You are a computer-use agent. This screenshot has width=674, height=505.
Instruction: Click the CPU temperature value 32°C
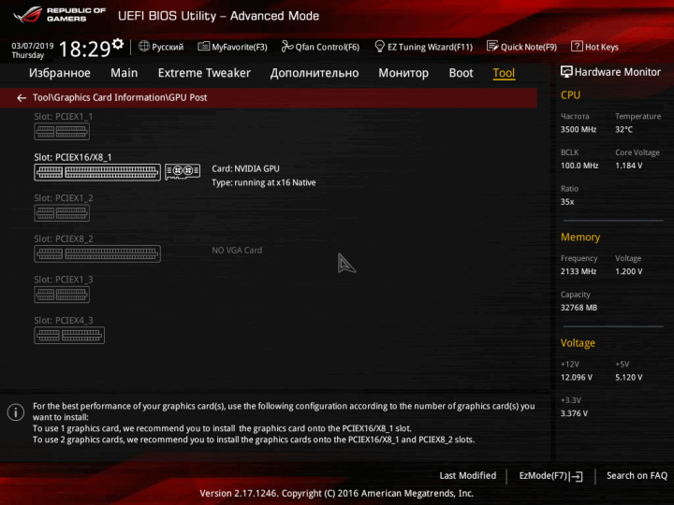pos(623,130)
